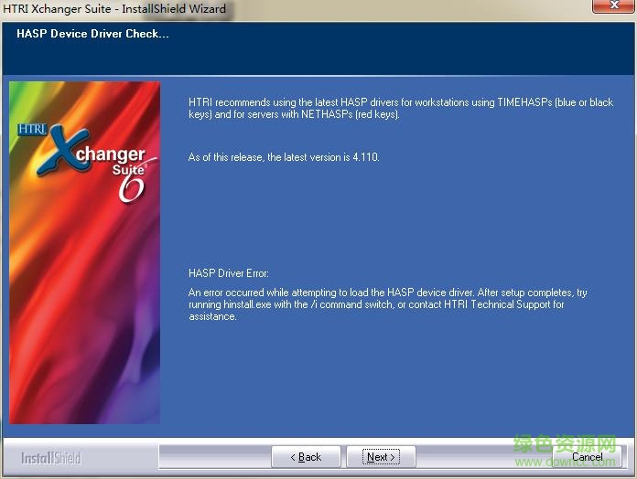637x479 pixels.
Task: Click the window title 'HTRI Xchanger Suite - InstallShield Wizard'
Action: [x=114, y=8]
